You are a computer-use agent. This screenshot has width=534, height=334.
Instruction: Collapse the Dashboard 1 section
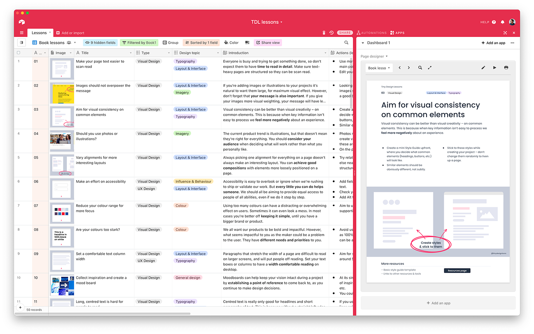[x=363, y=43]
